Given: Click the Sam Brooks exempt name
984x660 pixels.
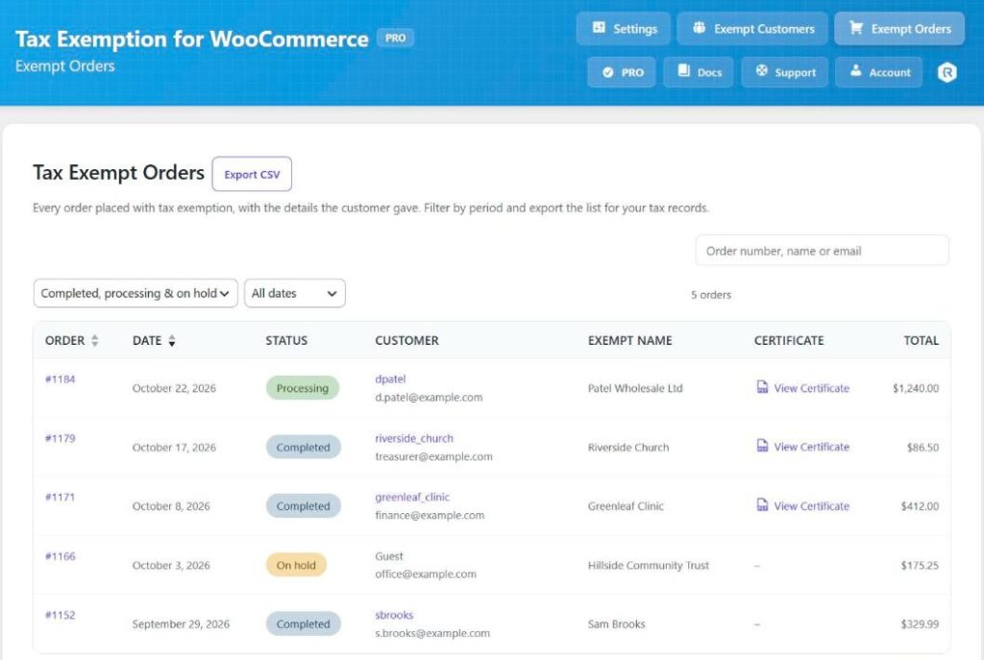Looking at the screenshot, I should coord(616,624).
